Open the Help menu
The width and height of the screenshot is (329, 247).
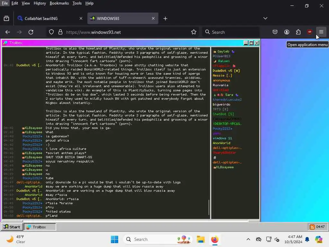(x=89, y=3)
